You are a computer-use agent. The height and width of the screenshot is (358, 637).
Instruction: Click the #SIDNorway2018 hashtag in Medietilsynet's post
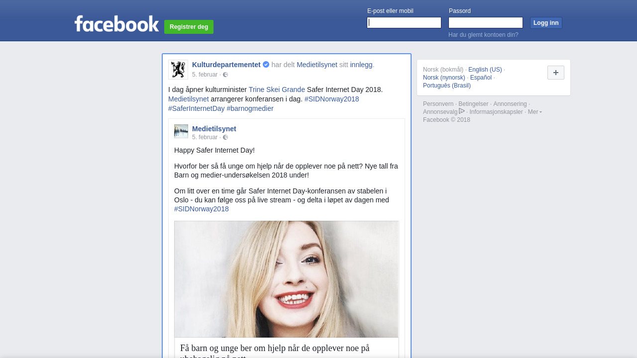202,209
